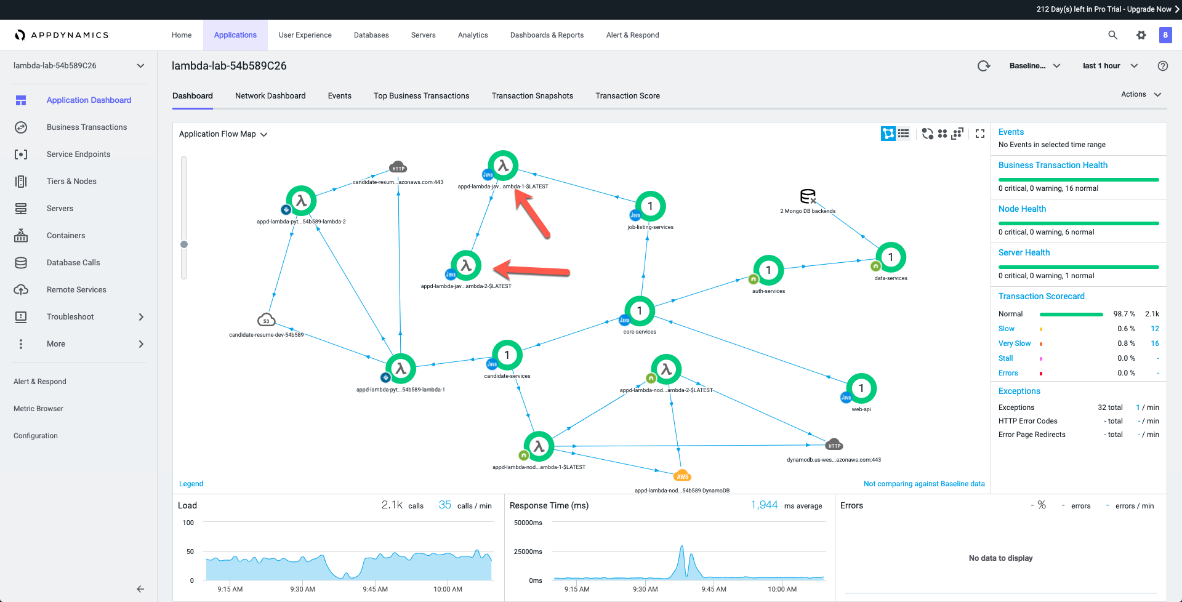Screen dimensions: 1182x602
Task: Switch flow map to grid list view
Action: [903, 134]
